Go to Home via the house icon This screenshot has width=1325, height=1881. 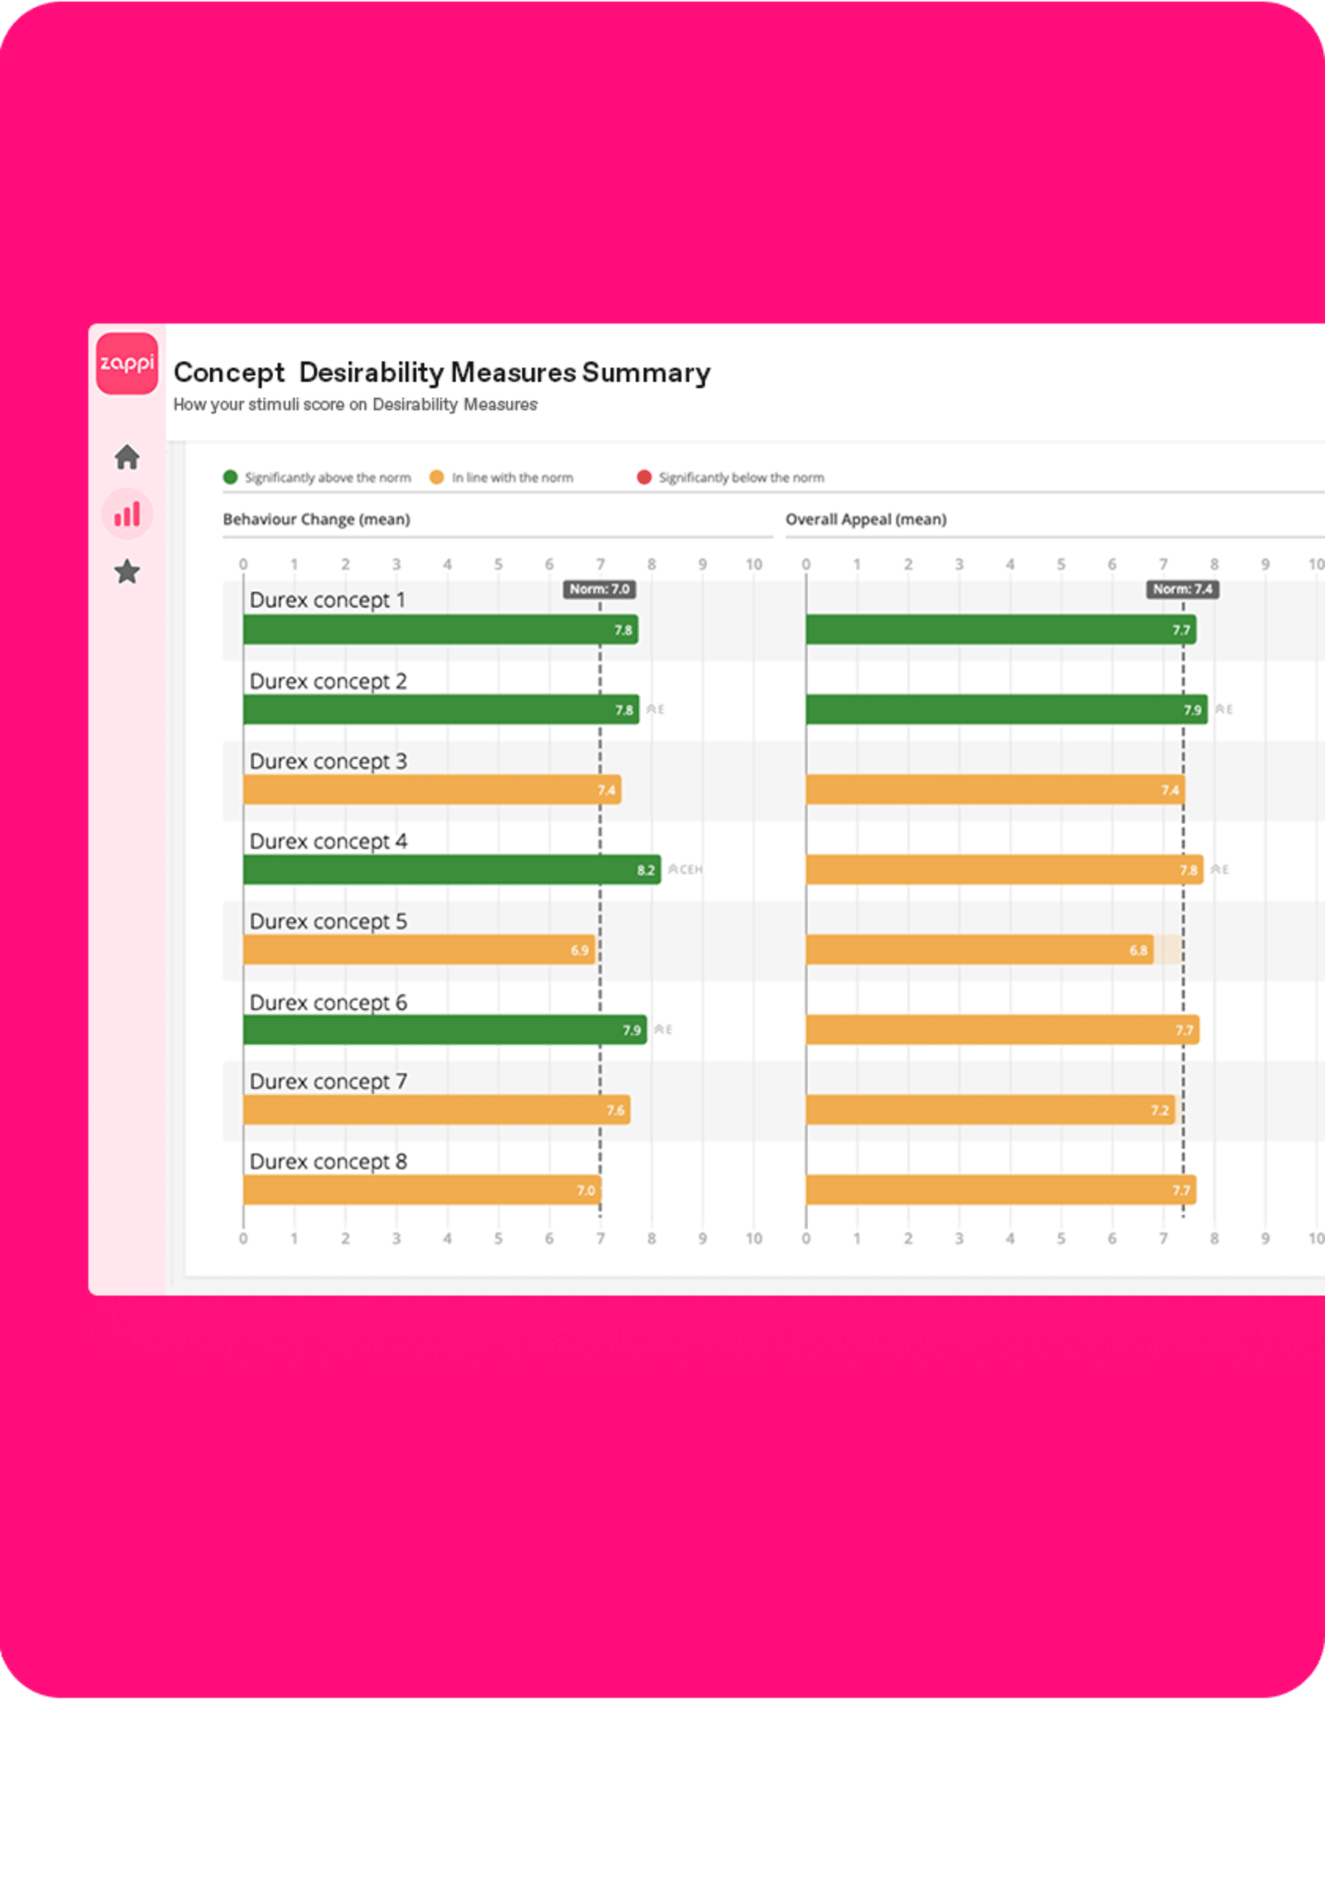(x=127, y=457)
